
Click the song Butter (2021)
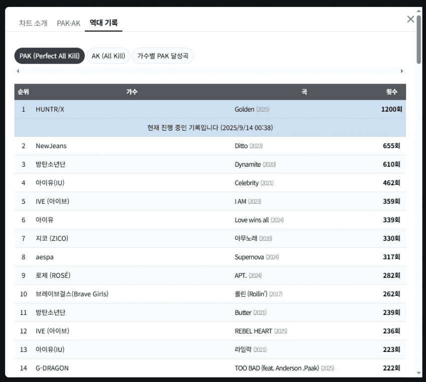click(x=251, y=312)
